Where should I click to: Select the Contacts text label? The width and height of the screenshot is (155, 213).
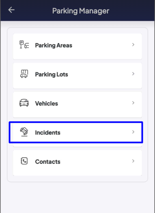point(47,162)
